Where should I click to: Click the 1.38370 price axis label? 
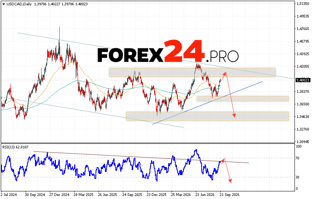[303, 92]
